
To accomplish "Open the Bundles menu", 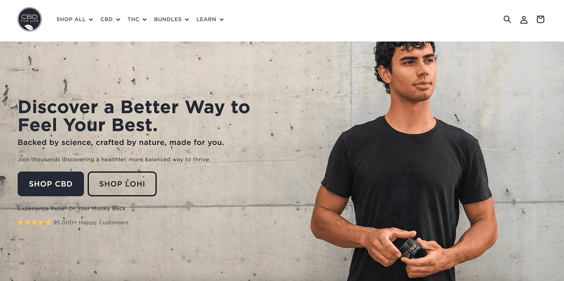I will click(x=171, y=19).
